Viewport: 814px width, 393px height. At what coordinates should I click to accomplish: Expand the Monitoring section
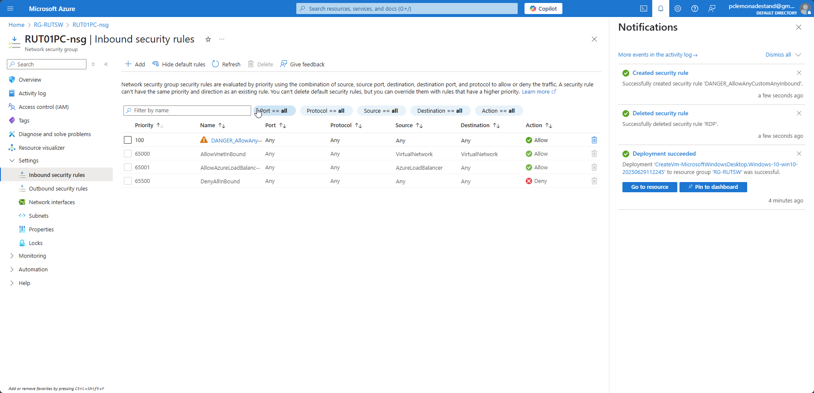[x=12, y=256]
